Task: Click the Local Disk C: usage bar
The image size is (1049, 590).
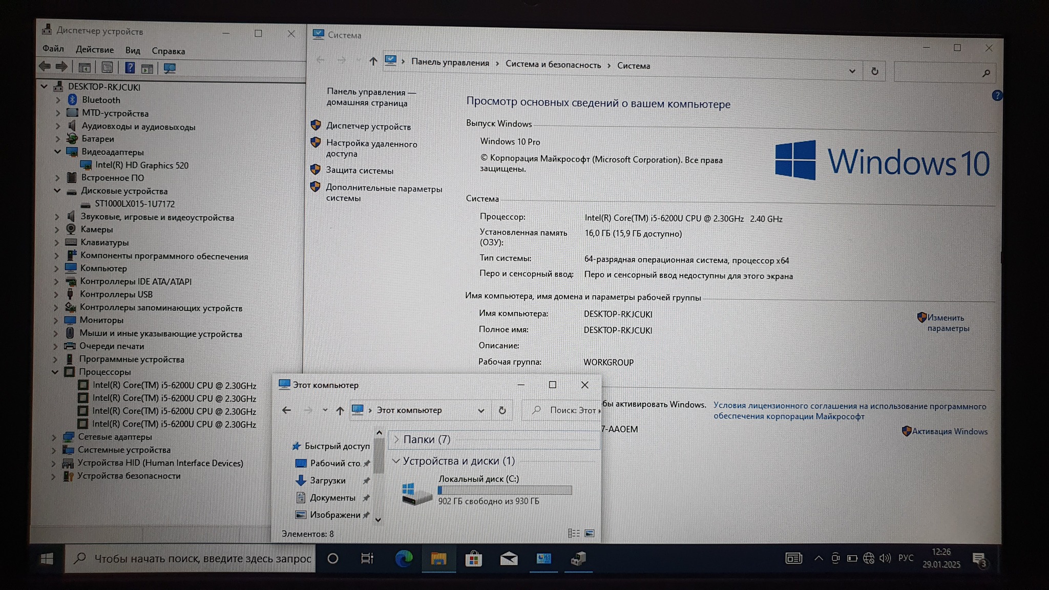Action: pyautogui.click(x=505, y=490)
